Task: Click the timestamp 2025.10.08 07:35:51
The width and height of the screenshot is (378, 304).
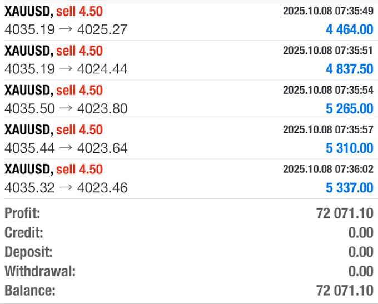Action: [328, 51]
